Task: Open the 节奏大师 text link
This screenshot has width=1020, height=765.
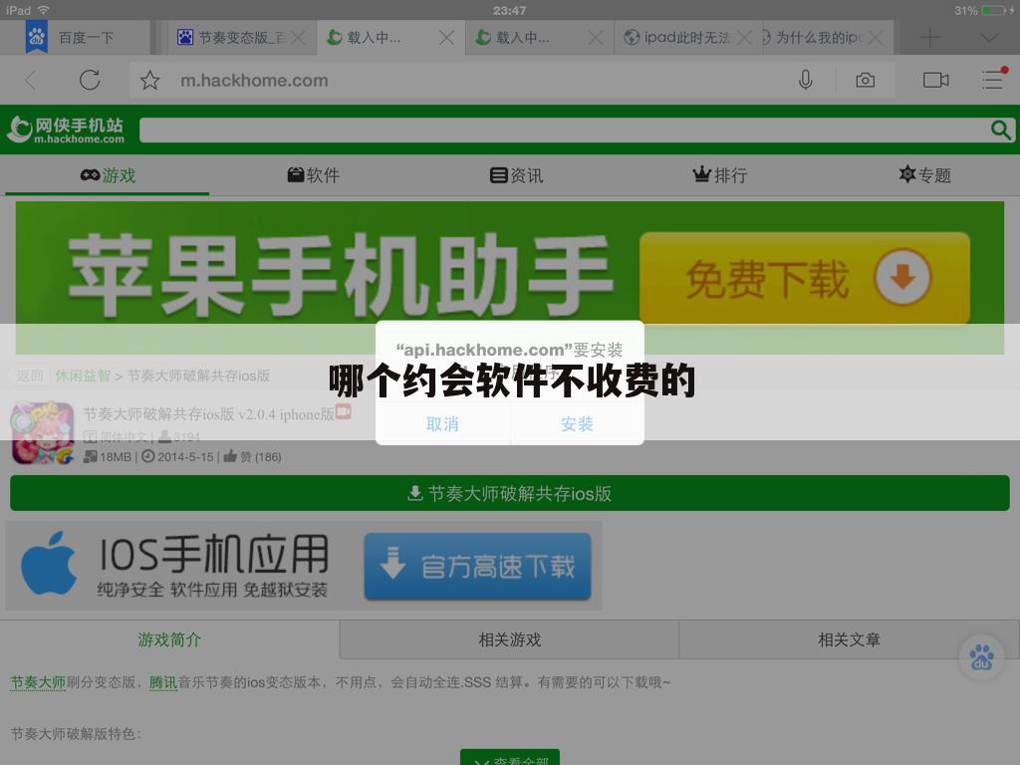Action: coord(39,682)
